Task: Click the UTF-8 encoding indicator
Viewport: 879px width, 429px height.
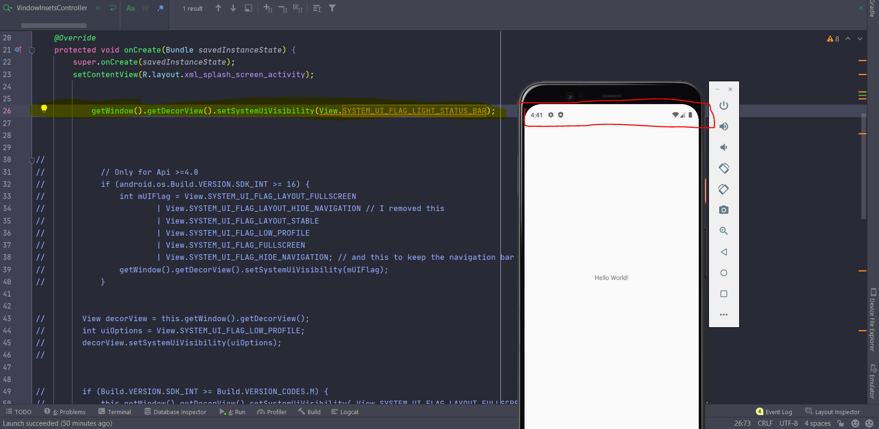Action: (788, 423)
